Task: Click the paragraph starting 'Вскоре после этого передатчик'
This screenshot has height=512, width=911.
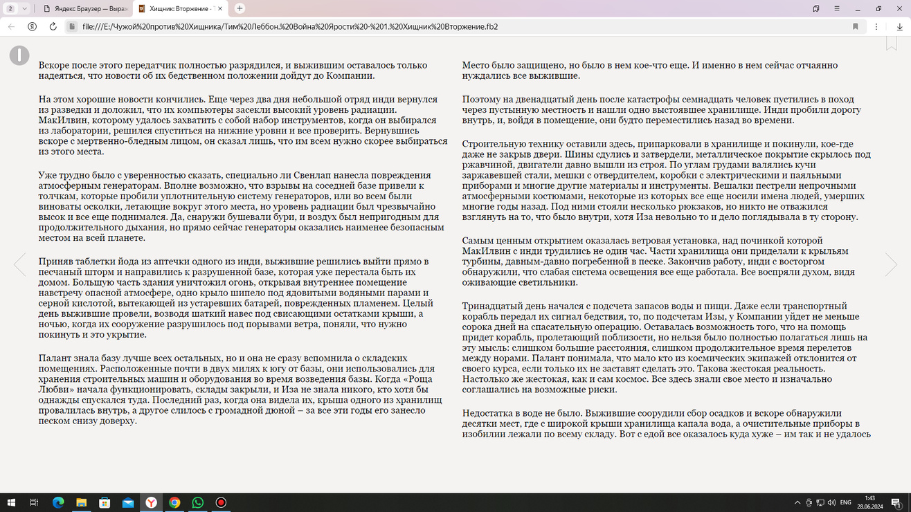Action: click(233, 71)
